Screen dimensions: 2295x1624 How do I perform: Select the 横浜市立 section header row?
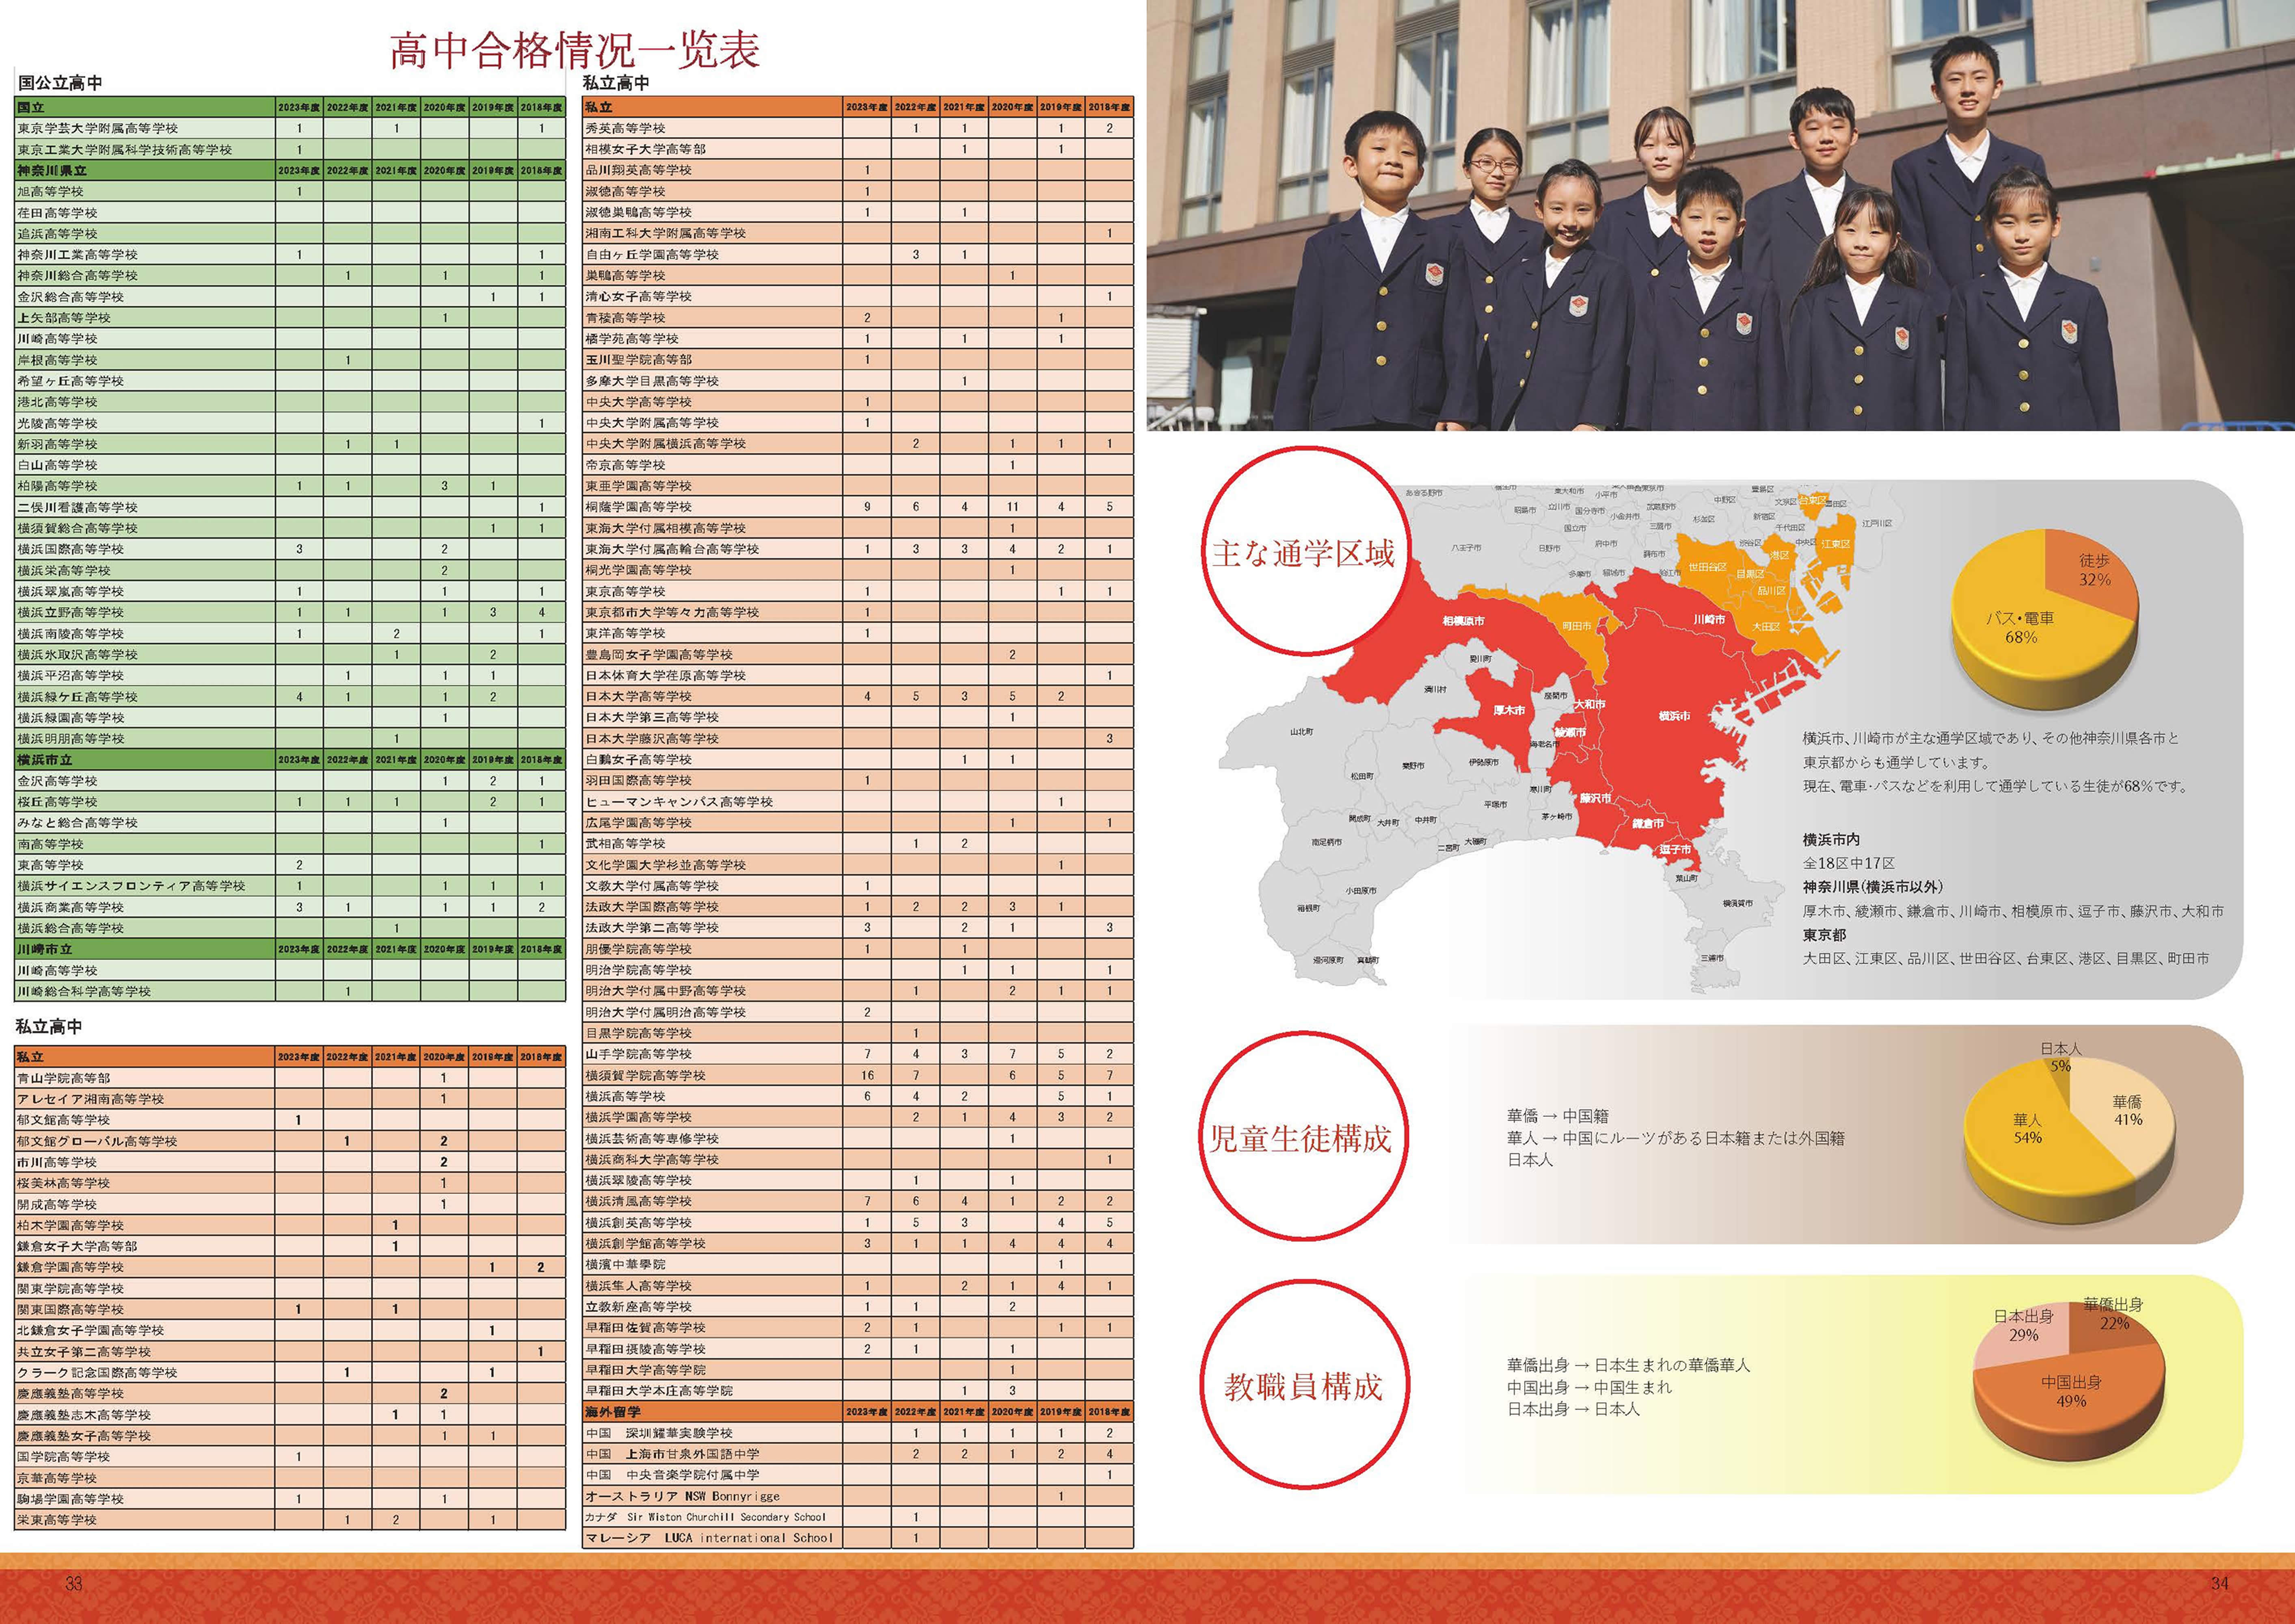pos(290,760)
